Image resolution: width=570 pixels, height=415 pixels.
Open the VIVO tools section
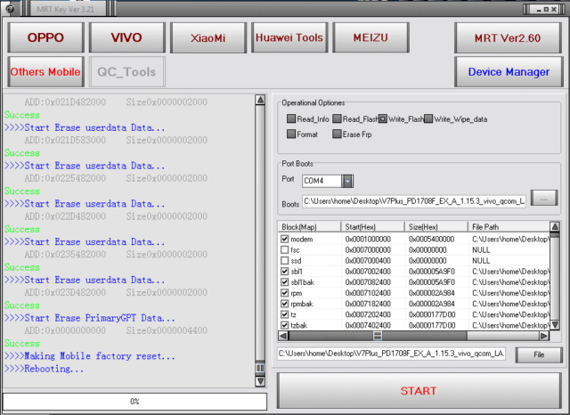click(x=126, y=37)
